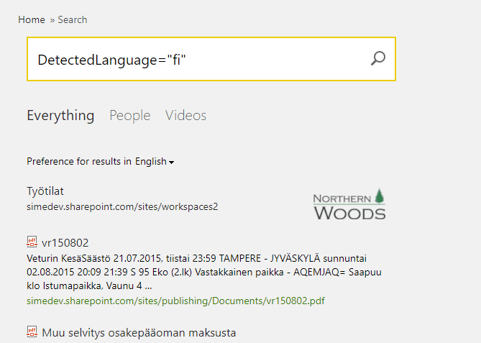Click the green vr150802.pdf URL link
This screenshot has width=481, height=343.
pos(175,301)
